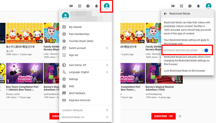This screenshot has height=123, width=216.
Task: Click the My channel person icon
Action: click(x=64, y=27)
